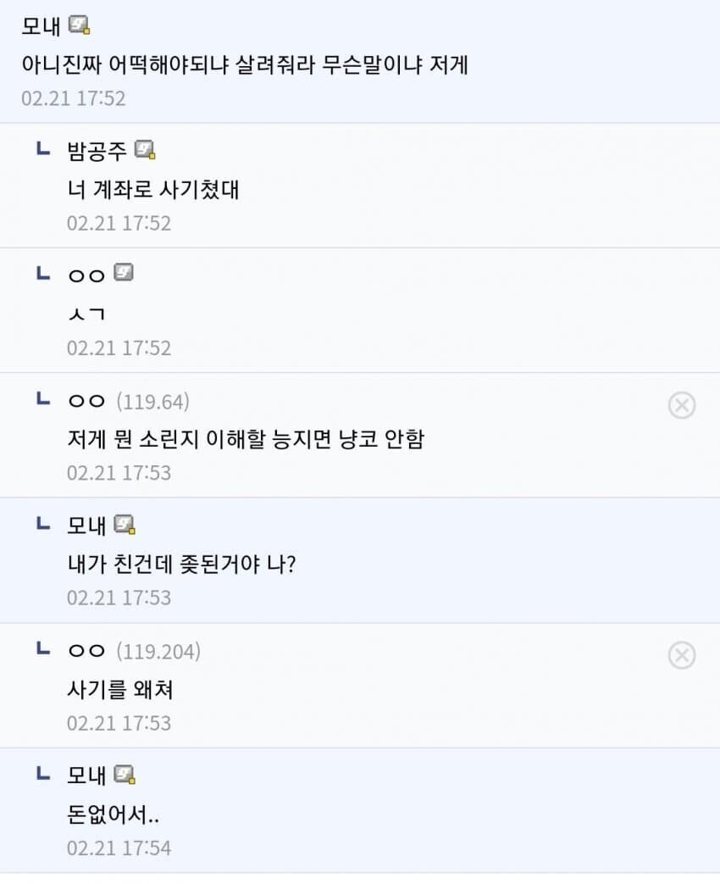
Task: Click the comment starting '저게 뭔 소린지'
Action: pos(245,439)
